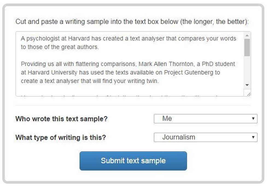Screen dimensions: 268x186
Task: Click the "What type of writing is this?" label
Action: pos(60,137)
